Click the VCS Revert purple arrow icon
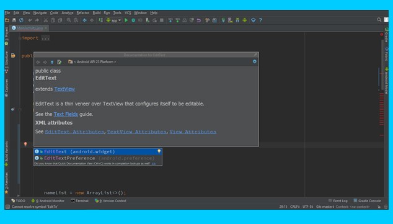 point(199,20)
